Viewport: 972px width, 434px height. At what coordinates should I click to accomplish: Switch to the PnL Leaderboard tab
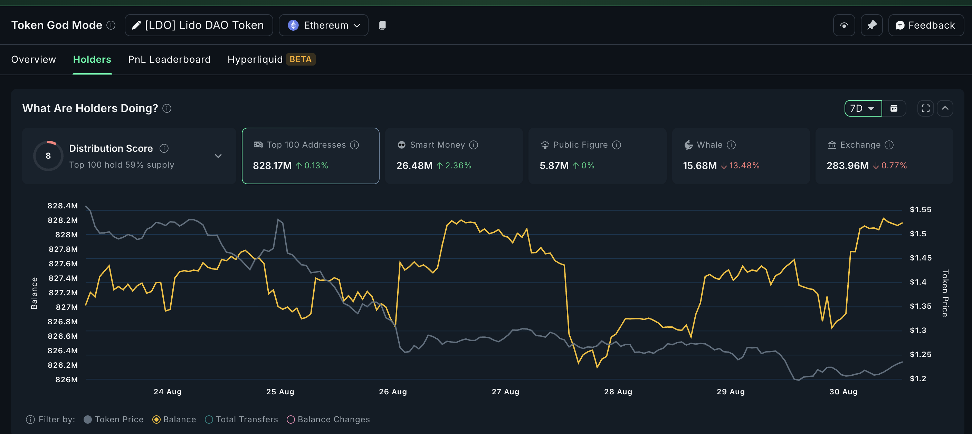pos(169,60)
